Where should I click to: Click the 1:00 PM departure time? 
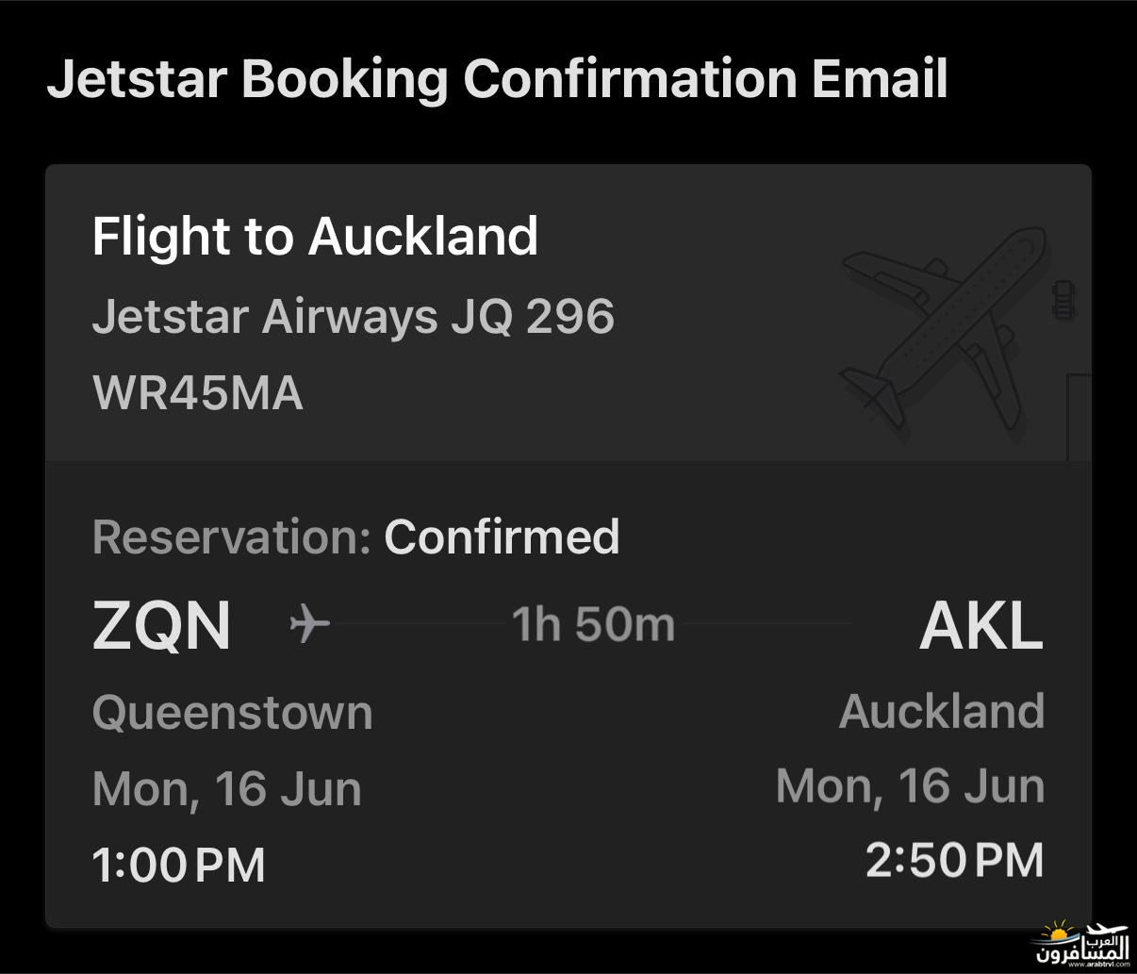[x=179, y=866]
